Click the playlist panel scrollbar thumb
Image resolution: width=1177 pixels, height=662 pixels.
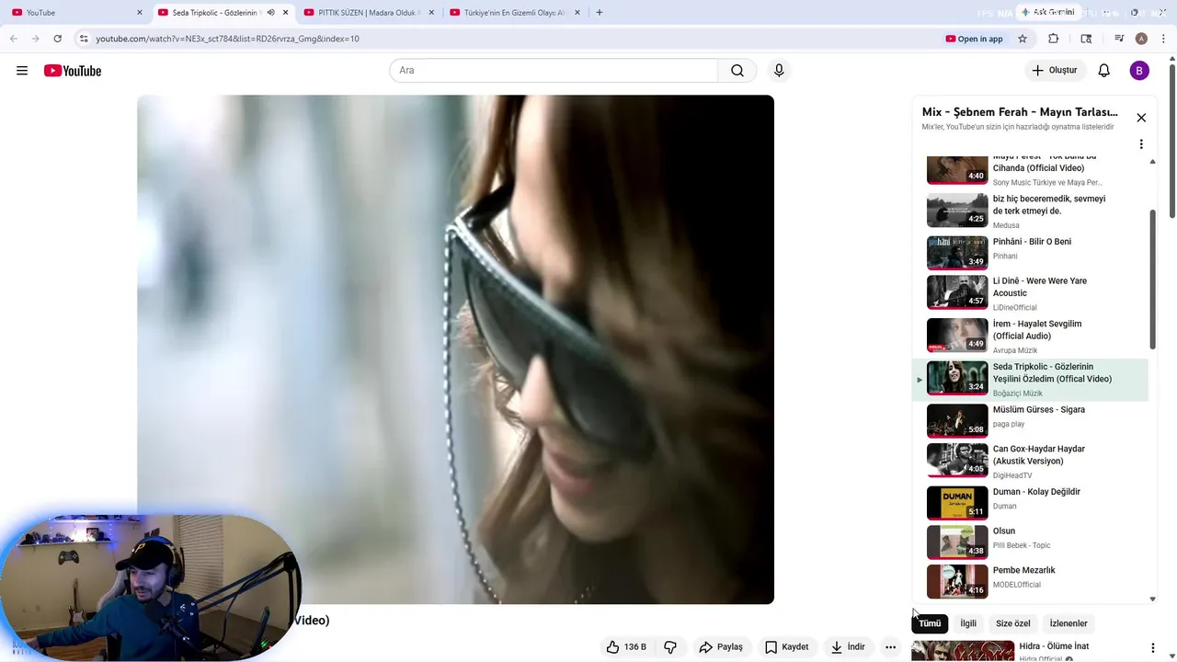[x=1153, y=280]
